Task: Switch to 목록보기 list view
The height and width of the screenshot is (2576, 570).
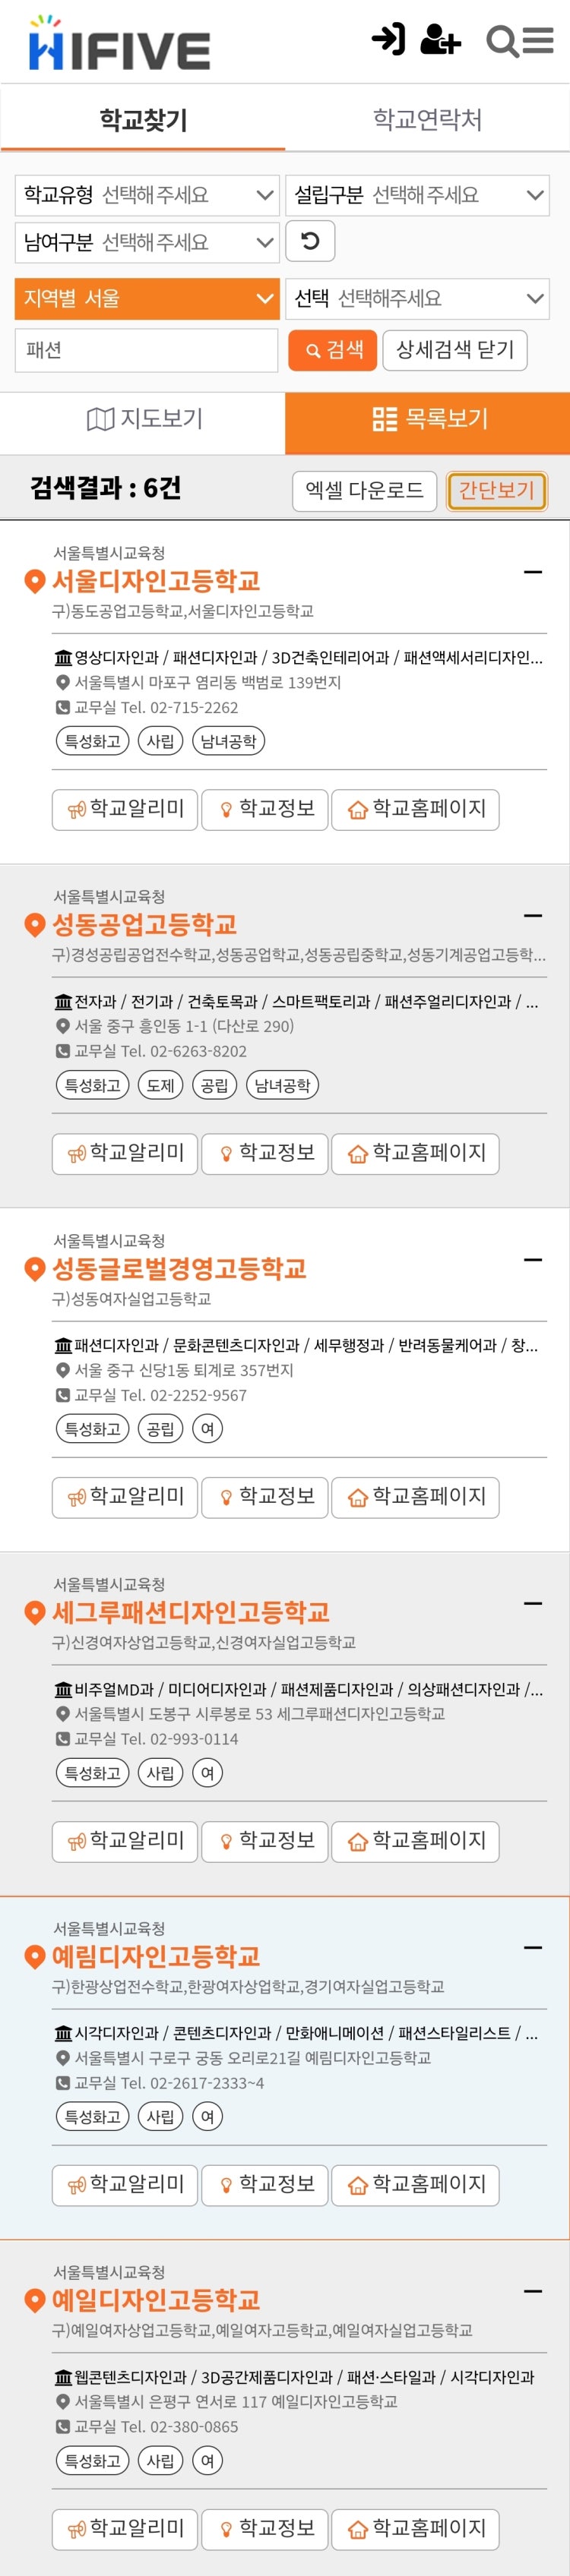Action: click(428, 419)
